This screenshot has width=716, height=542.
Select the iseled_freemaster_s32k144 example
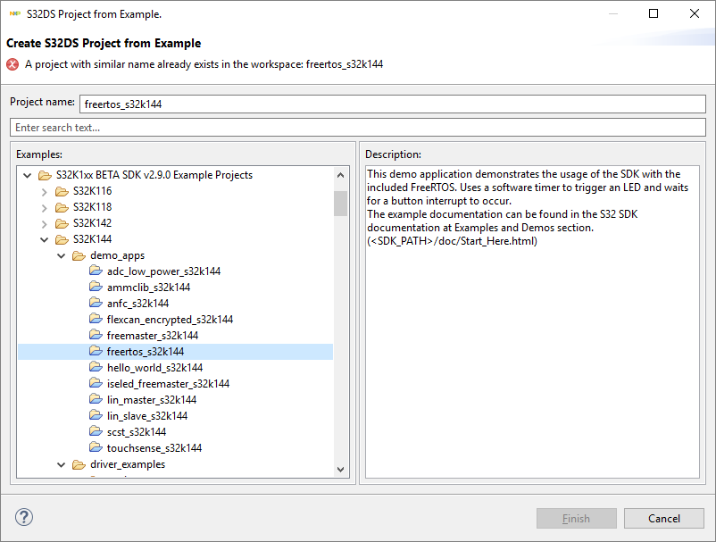168,384
